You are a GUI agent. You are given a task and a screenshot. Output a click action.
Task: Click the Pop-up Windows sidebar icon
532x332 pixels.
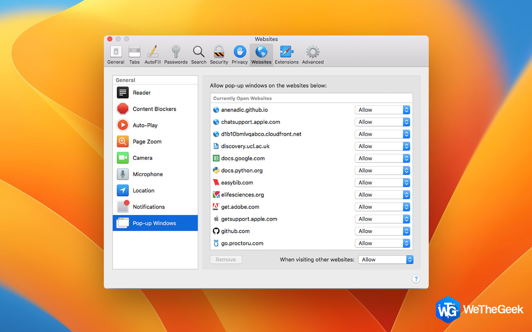[x=123, y=223]
